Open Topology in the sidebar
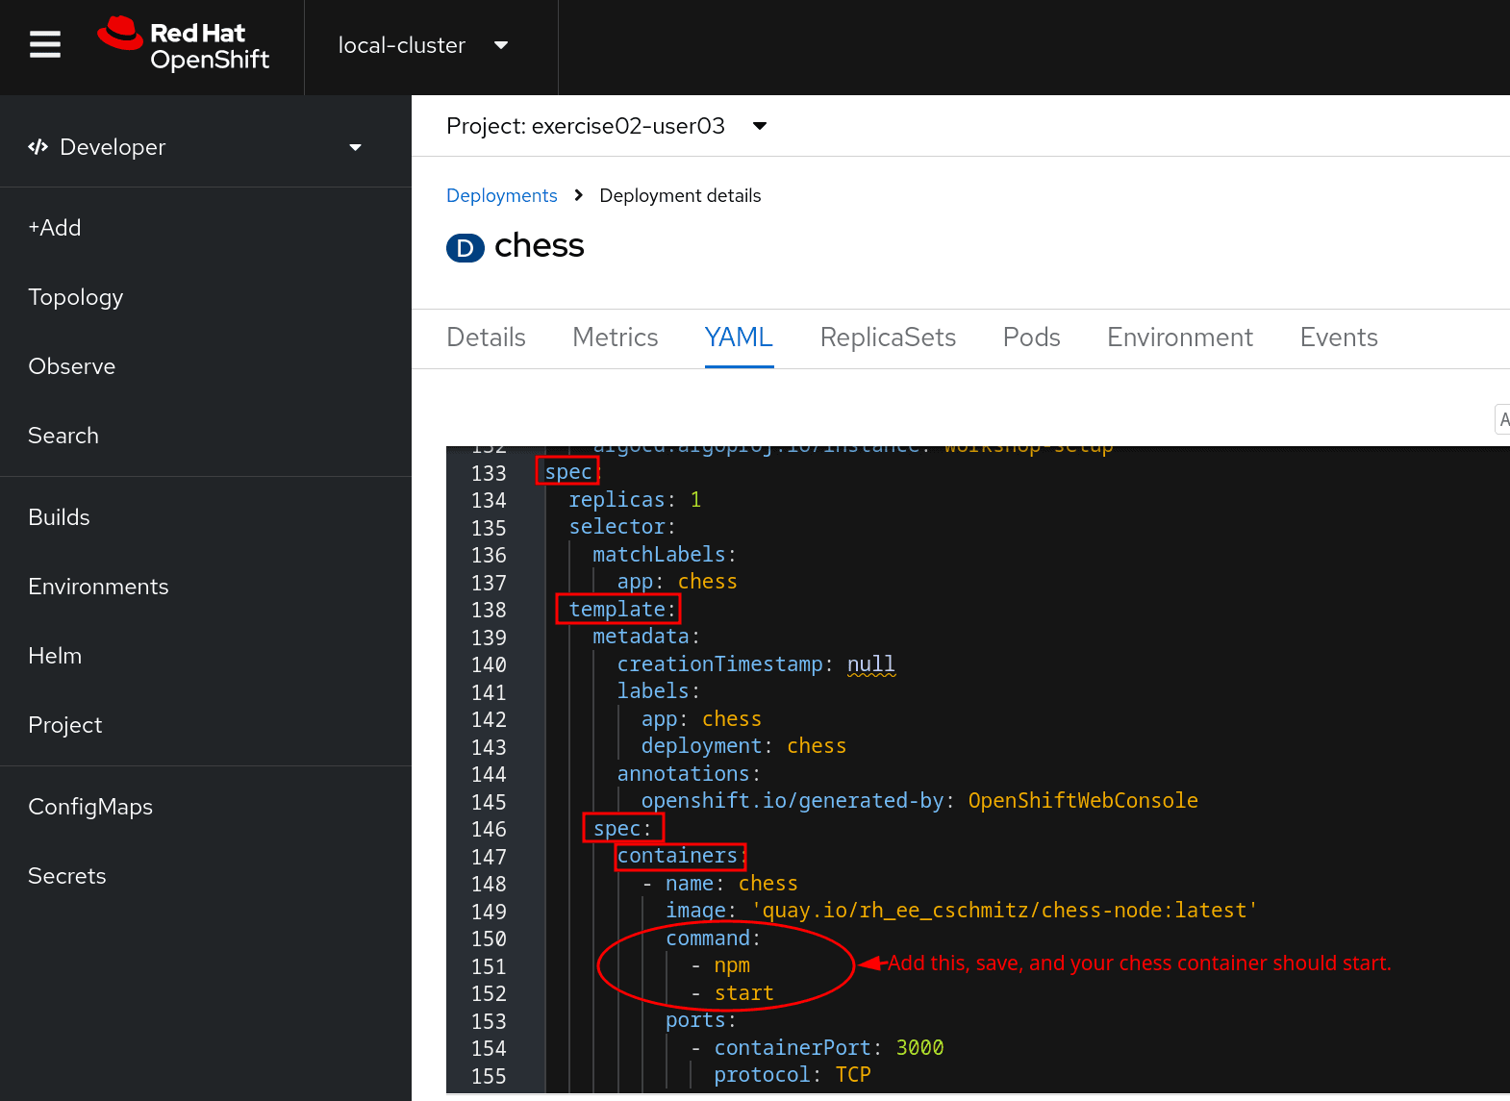 [76, 297]
